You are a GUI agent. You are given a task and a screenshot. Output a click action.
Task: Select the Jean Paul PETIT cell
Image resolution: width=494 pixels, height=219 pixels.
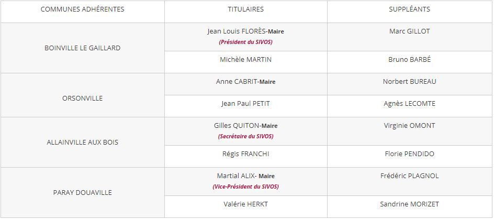point(245,104)
